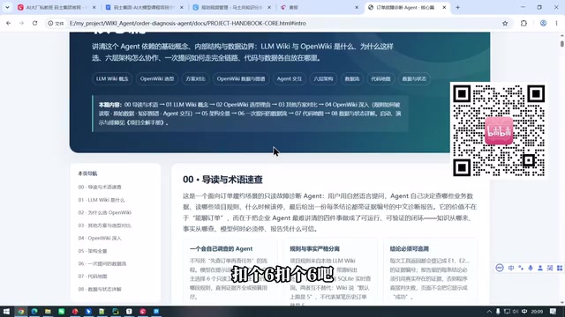The width and height of the screenshot is (565, 317).
Task: Click the floating IME person icon
Action: (540, 268)
